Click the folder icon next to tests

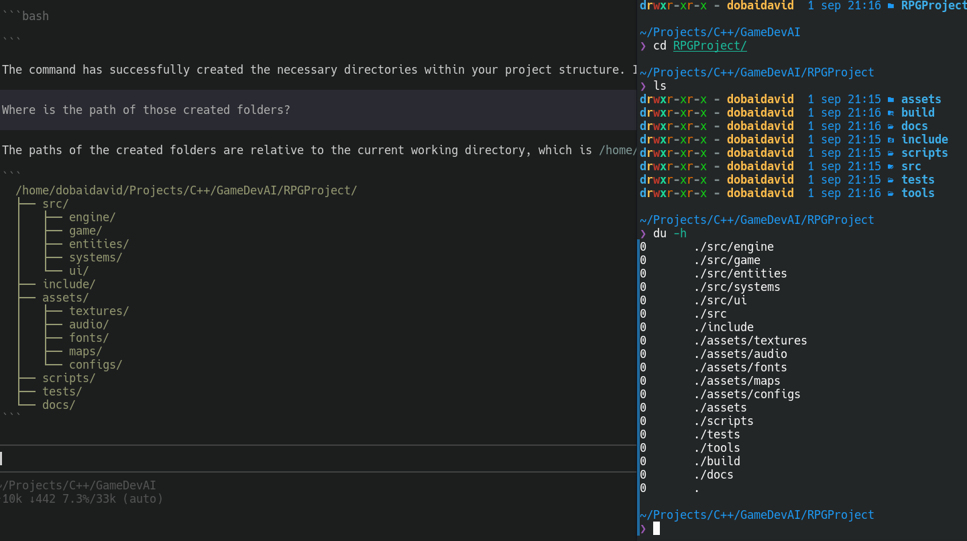[x=891, y=180]
